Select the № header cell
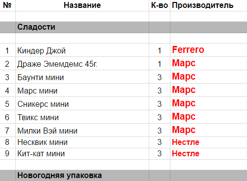 click(x=7, y=5)
